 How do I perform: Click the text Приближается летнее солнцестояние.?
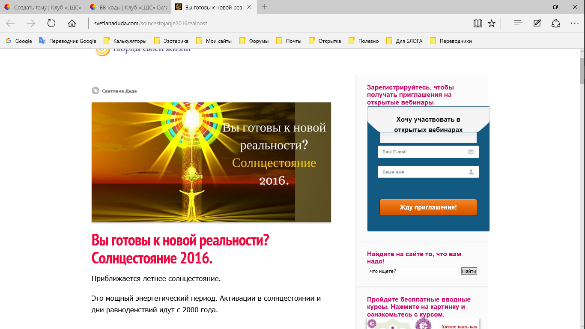tap(156, 279)
